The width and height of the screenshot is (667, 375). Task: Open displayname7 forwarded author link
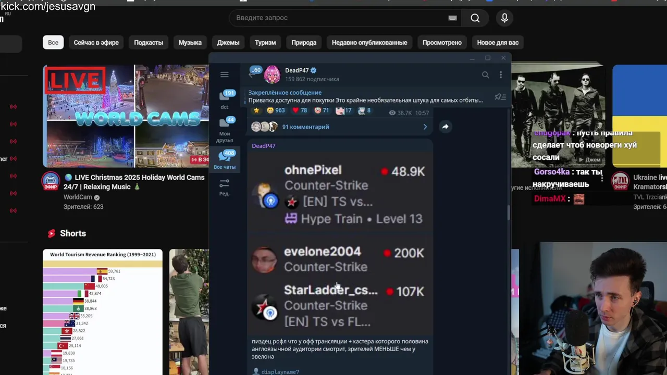[x=280, y=371]
